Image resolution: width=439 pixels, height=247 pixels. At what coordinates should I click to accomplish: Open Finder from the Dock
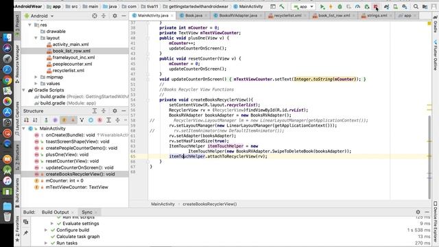[8, 38]
